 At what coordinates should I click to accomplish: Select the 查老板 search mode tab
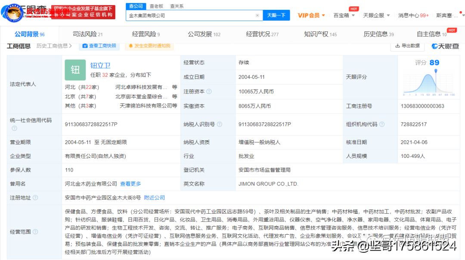pyautogui.click(x=156, y=6)
